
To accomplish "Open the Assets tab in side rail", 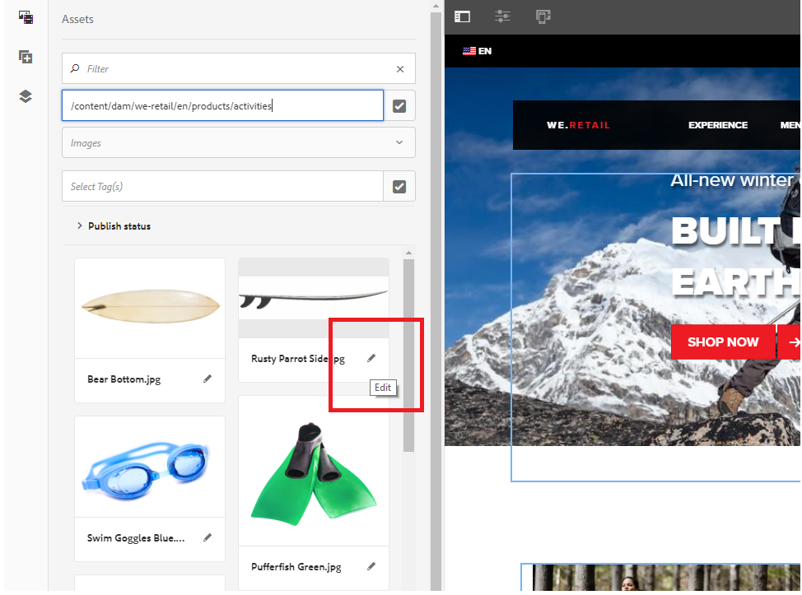I will pyautogui.click(x=26, y=17).
